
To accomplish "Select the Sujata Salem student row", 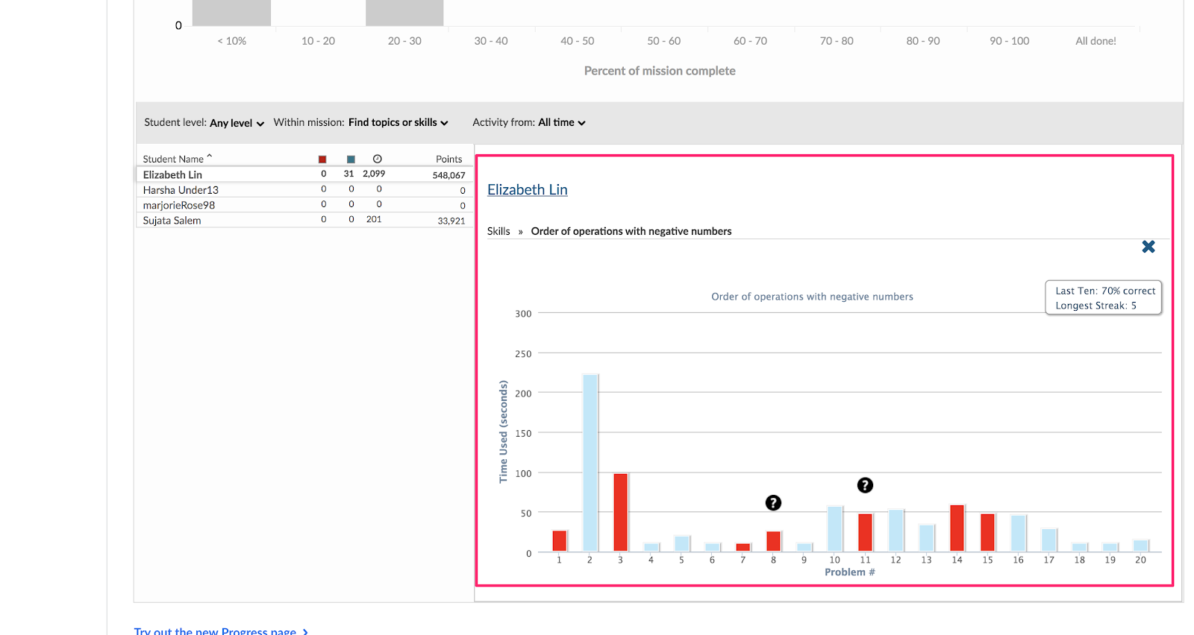I will pos(172,221).
